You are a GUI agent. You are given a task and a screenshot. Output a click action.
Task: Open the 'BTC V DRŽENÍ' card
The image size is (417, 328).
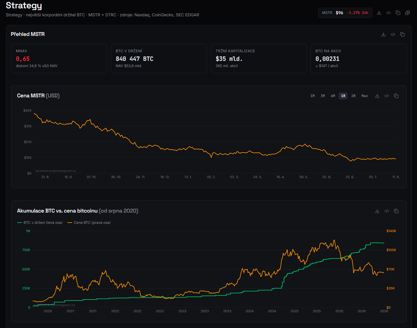pos(159,58)
